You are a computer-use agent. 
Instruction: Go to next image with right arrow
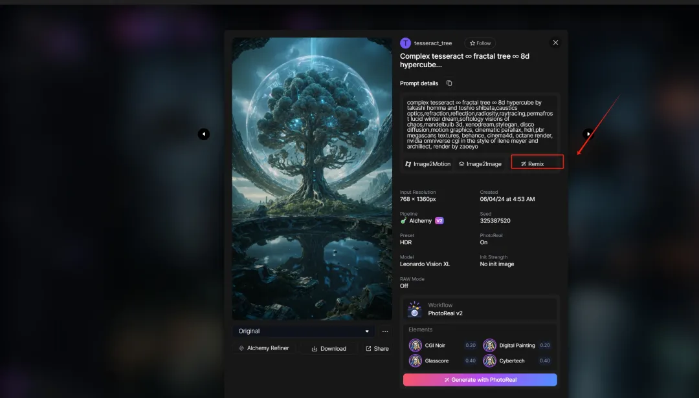tap(588, 134)
